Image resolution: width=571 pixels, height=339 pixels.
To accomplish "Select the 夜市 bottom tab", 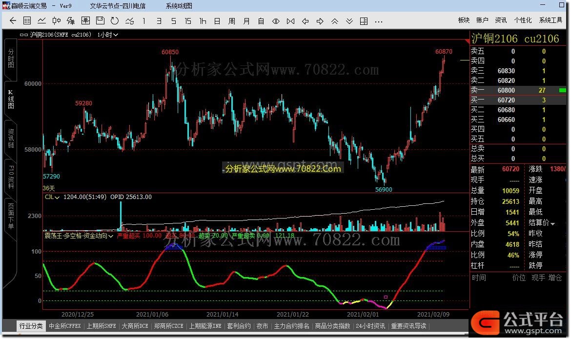I will 262,326.
